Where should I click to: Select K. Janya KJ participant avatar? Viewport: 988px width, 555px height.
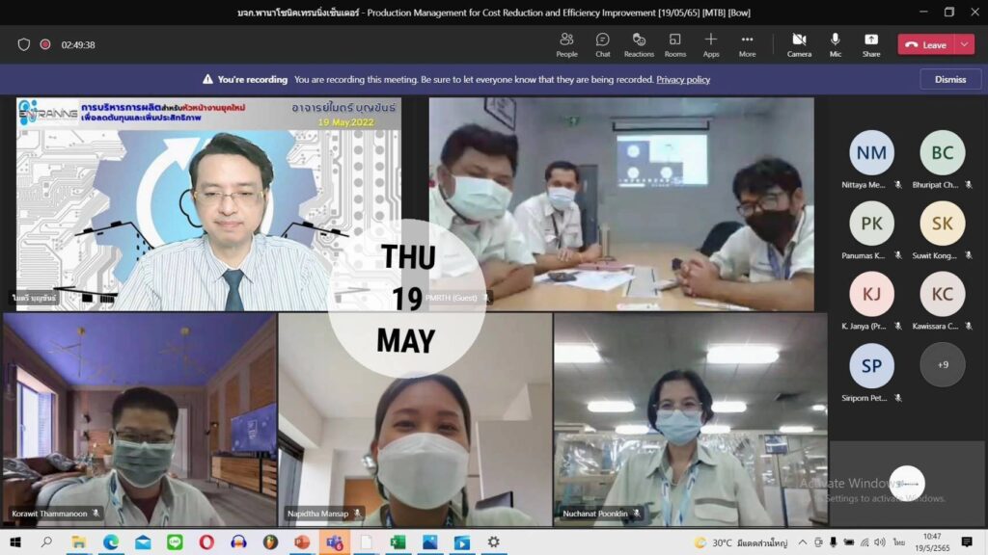[871, 294]
